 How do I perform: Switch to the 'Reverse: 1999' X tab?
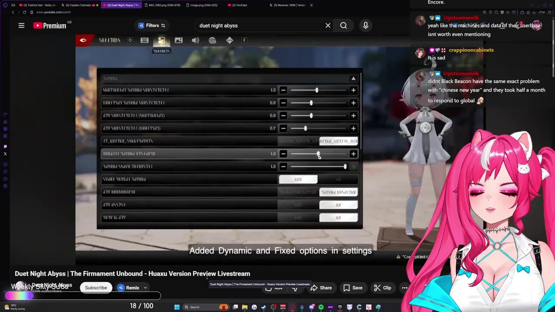[x=288, y=5]
